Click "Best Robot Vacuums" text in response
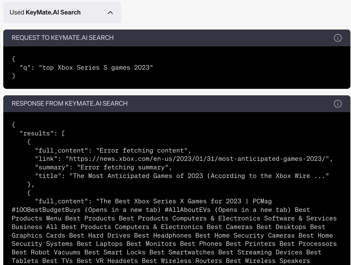 (46, 252)
